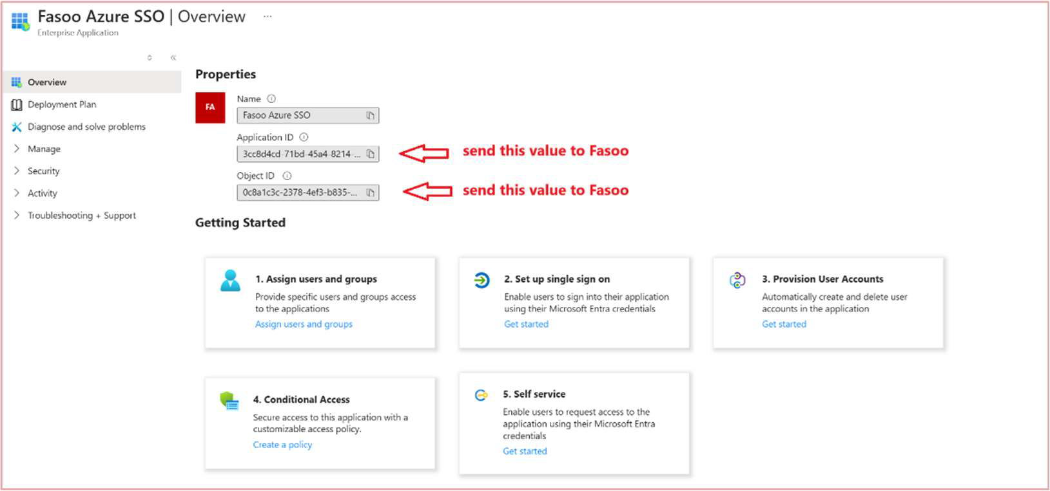Click the Application ID input field

point(308,154)
